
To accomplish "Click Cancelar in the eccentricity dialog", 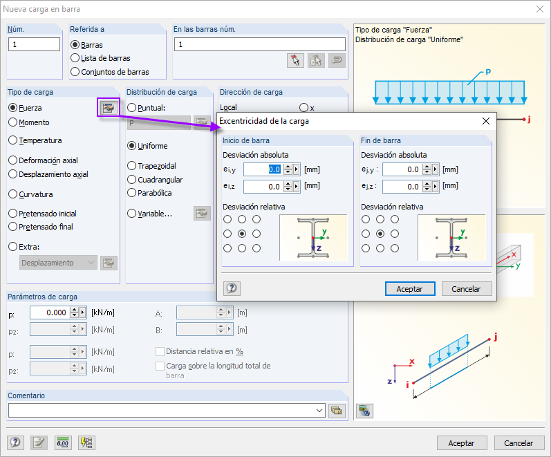I will coord(467,288).
